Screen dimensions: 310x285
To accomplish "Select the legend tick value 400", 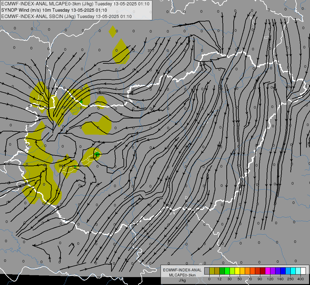I will point(301,279).
